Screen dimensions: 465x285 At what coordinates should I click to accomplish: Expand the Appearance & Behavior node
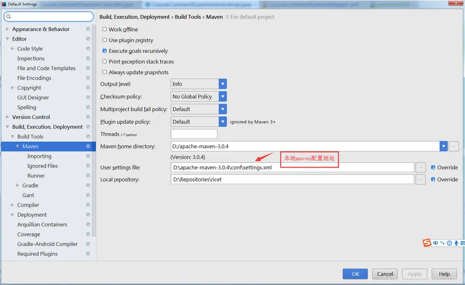(x=7, y=29)
